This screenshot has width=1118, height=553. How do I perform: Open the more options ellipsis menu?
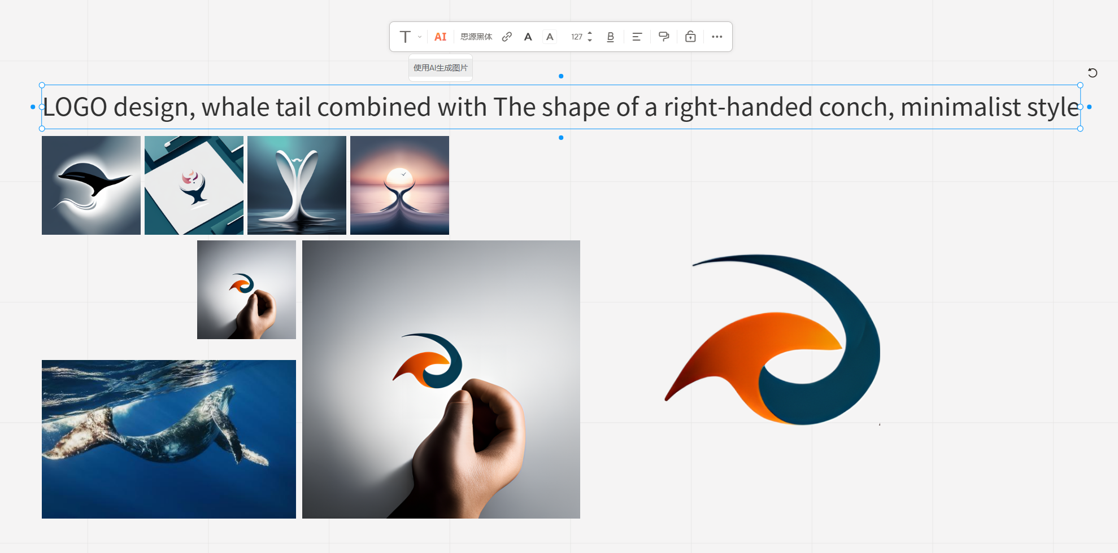(717, 37)
